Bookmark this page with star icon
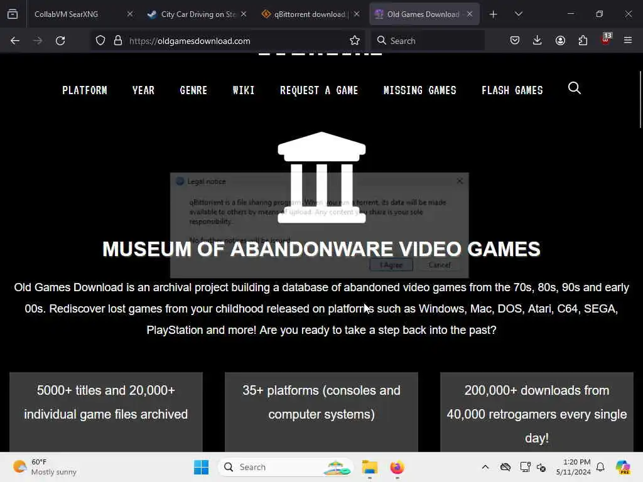The height and width of the screenshot is (482, 643). point(355,41)
